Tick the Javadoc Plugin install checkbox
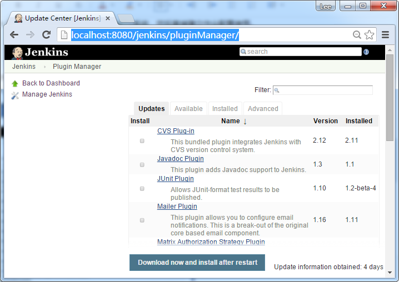Screen dimensions: 399x282 pyautogui.click(x=142, y=165)
